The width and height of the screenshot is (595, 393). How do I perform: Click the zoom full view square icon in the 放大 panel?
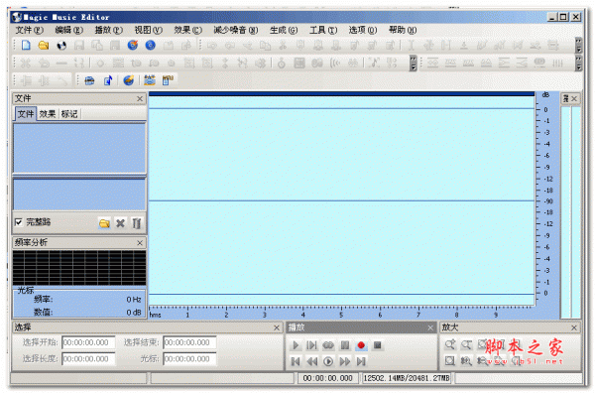click(x=450, y=360)
